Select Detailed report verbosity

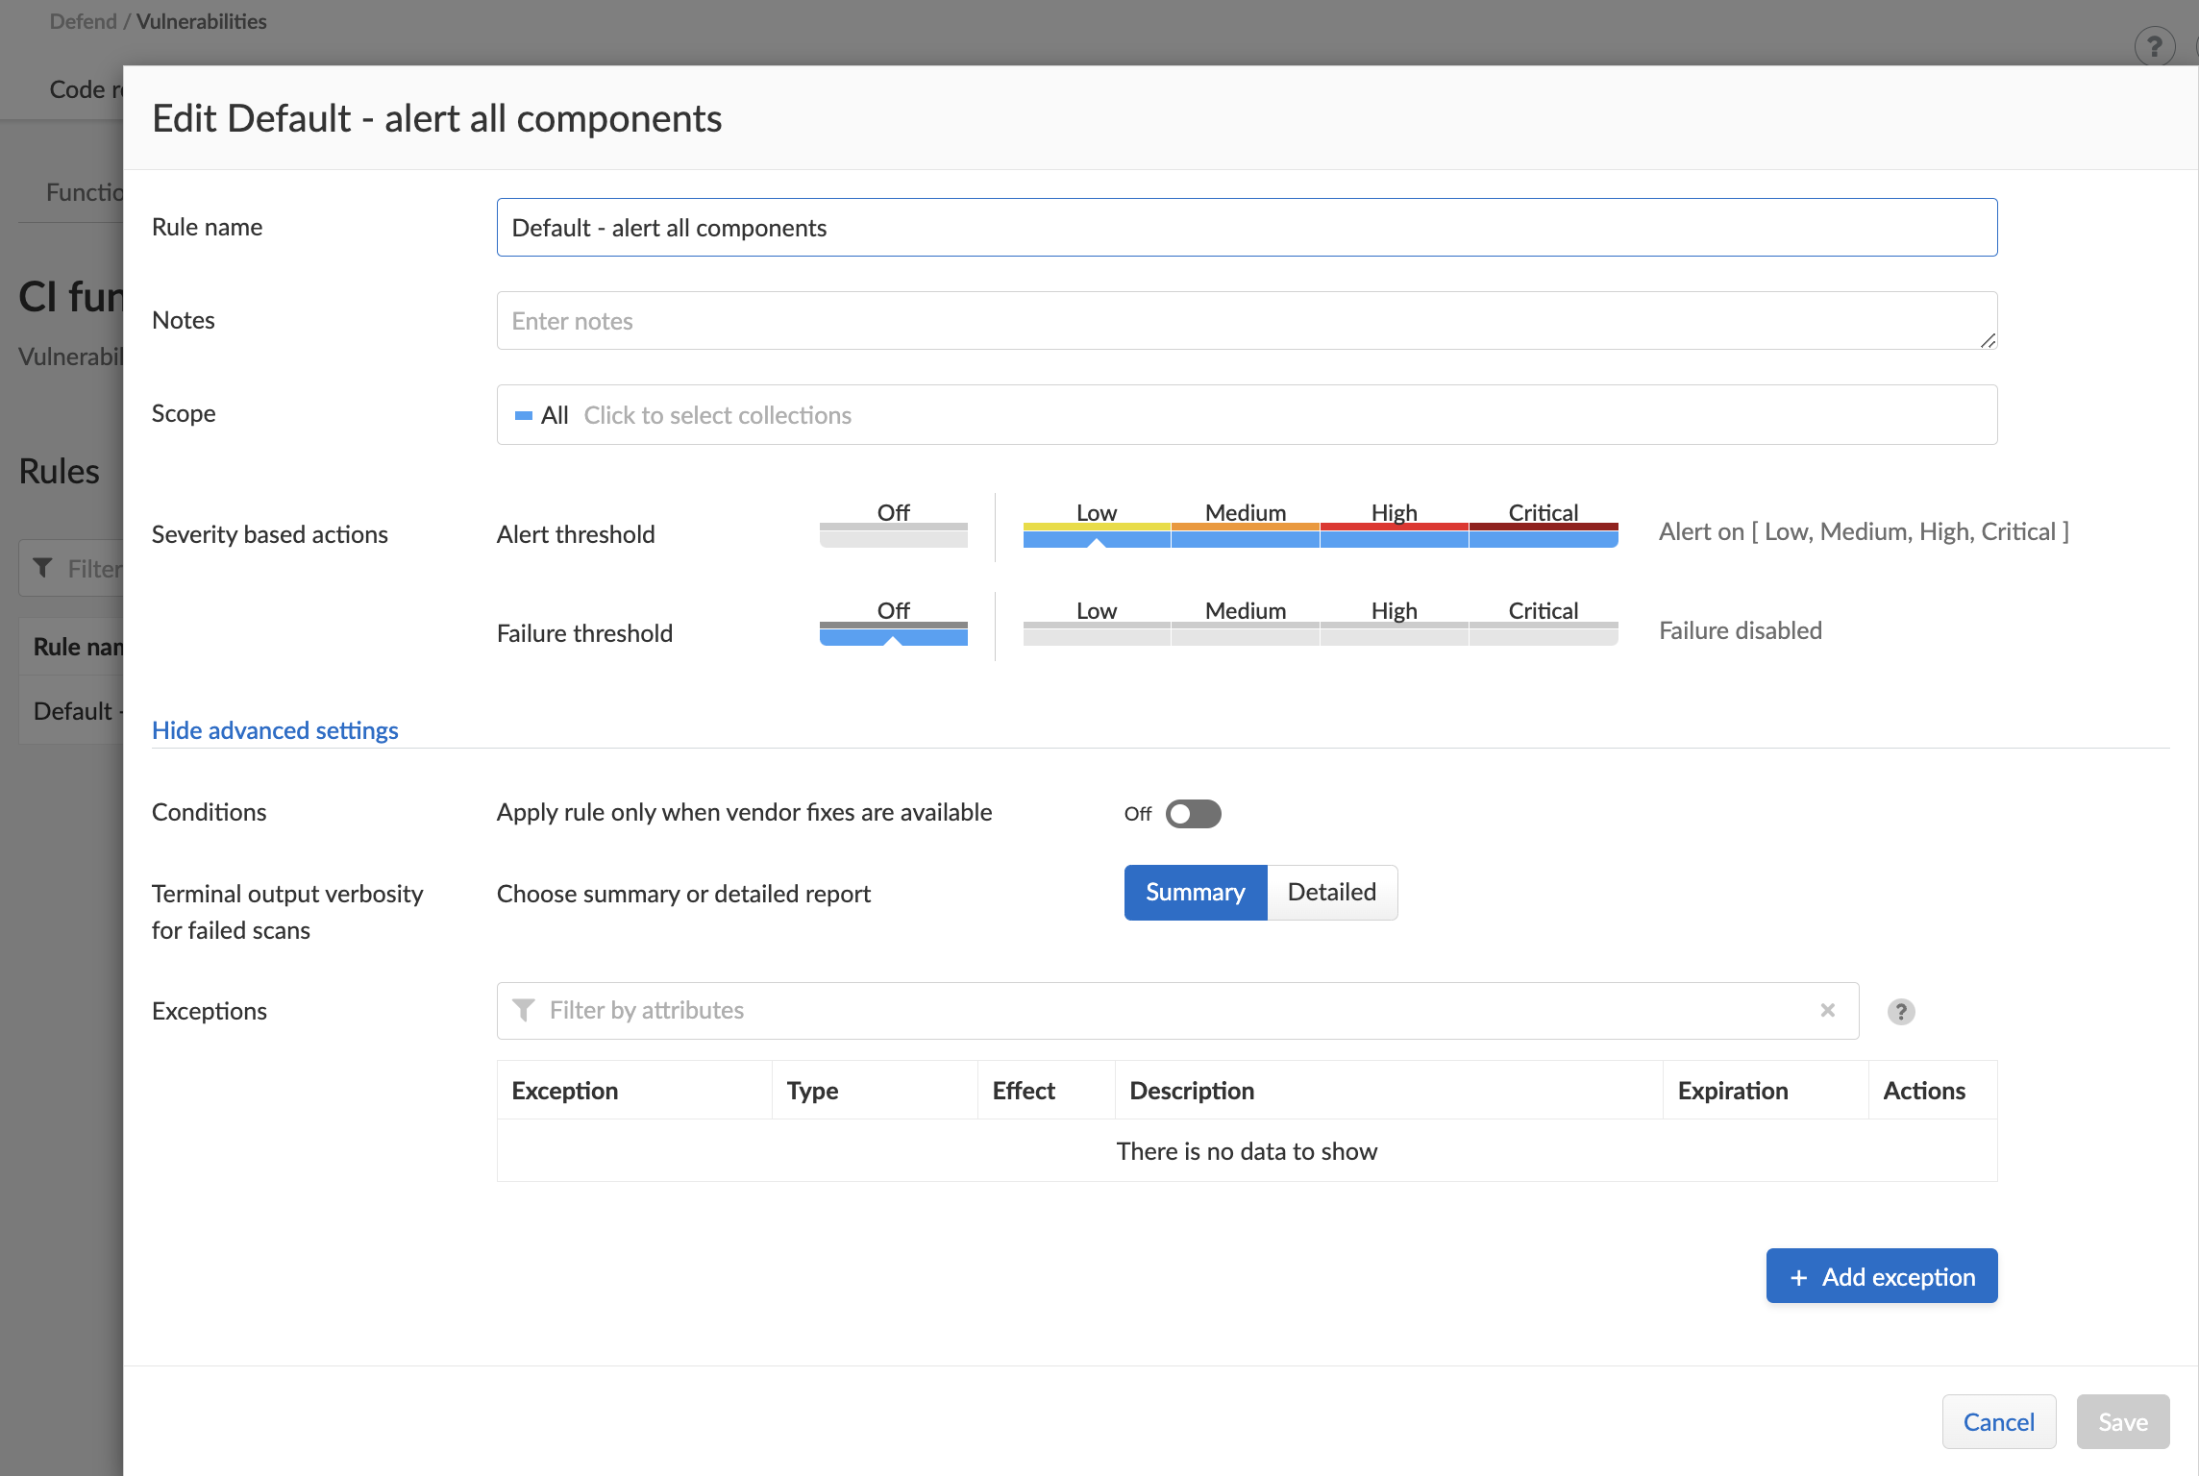point(1331,892)
